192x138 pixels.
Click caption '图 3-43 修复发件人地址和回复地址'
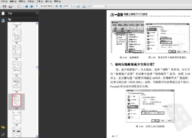click(167, 57)
